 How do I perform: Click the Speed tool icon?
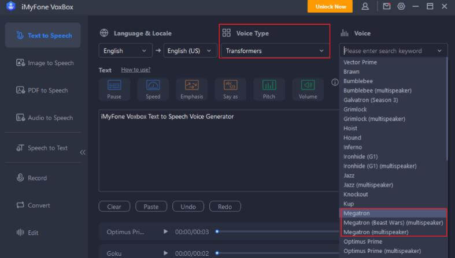pyautogui.click(x=153, y=89)
